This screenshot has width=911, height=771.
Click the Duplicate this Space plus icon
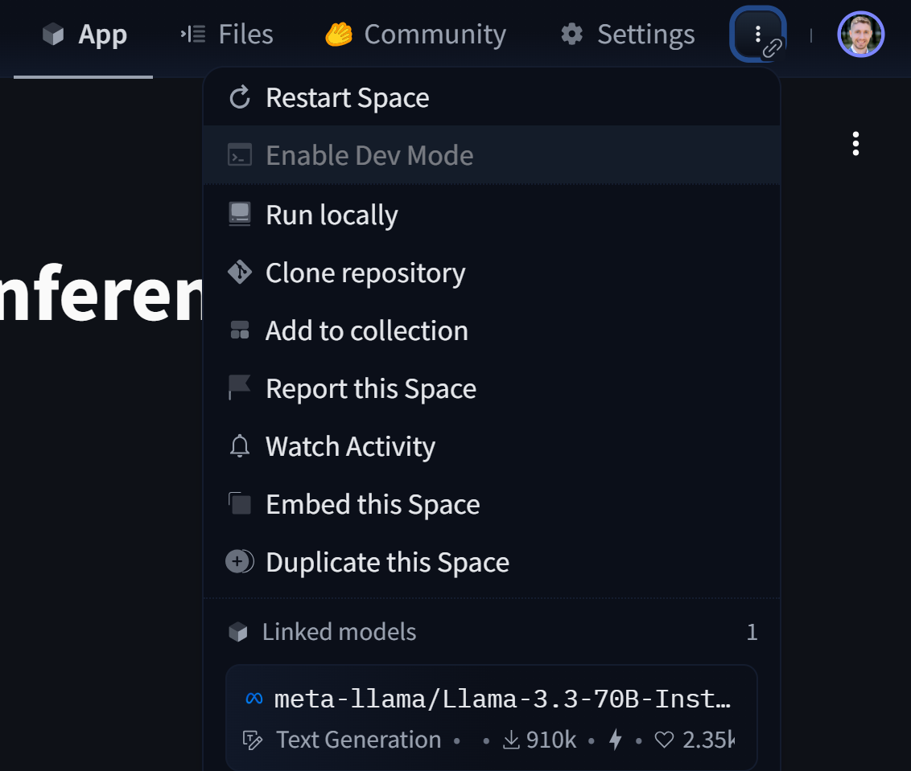240,562
